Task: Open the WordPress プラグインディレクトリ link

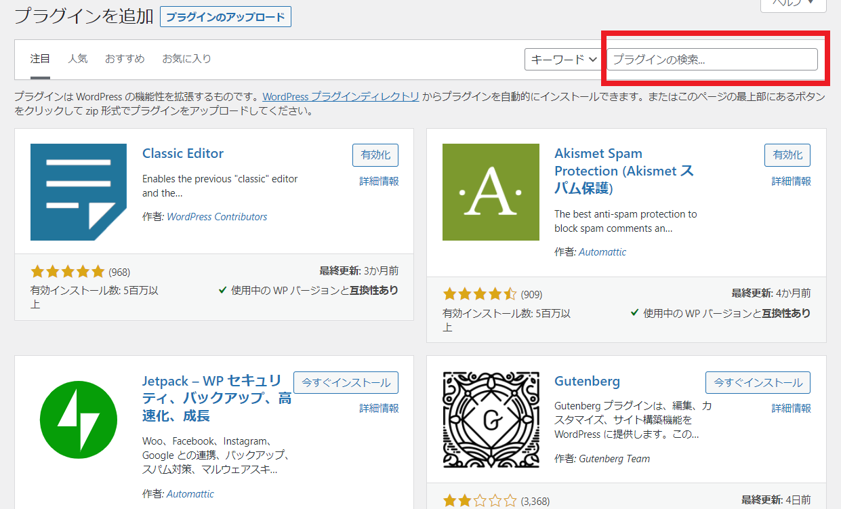Action: pos(341,97)
